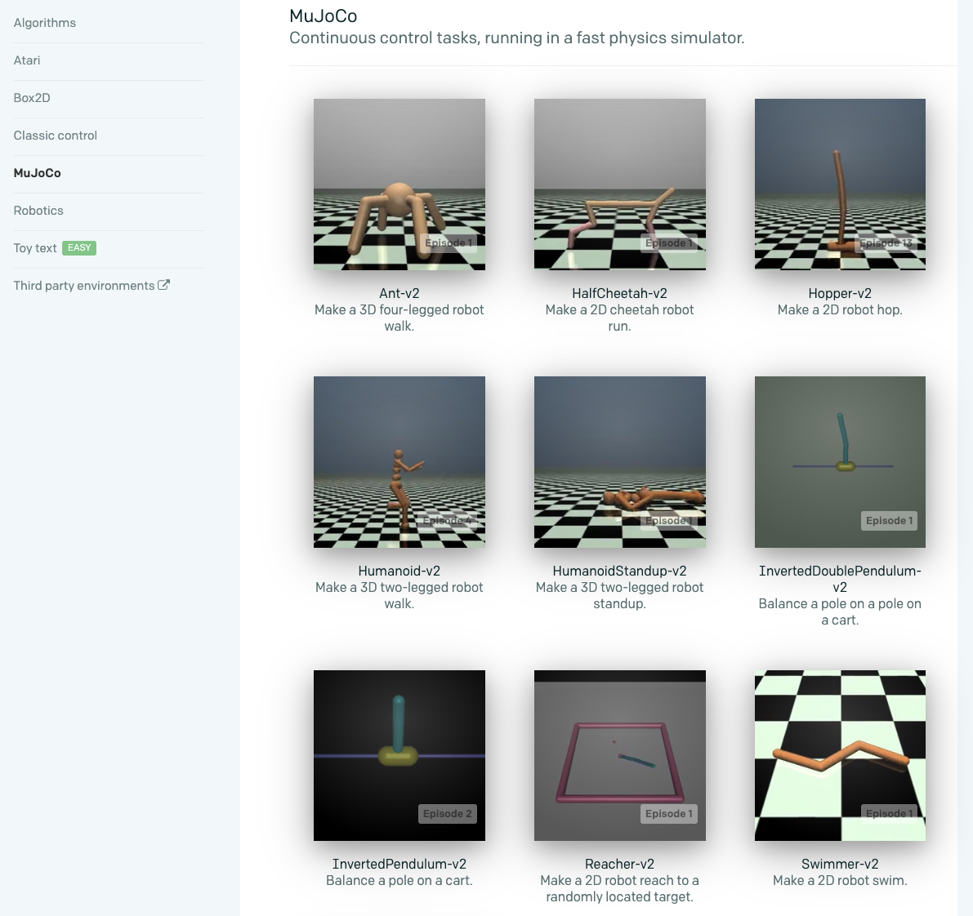Click the Episode 1 badge on InvertedDoublePendulum-v2
Screen dimensions: 973x916
point(889,521)
